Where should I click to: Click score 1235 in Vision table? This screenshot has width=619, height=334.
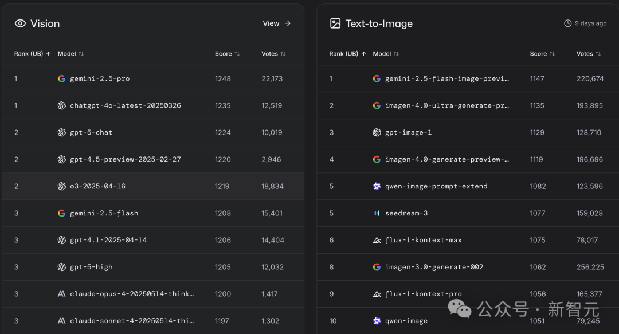[222, 105]
